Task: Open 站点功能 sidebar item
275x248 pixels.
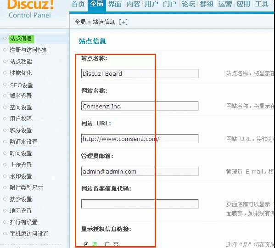Action: tap(21, 62)
